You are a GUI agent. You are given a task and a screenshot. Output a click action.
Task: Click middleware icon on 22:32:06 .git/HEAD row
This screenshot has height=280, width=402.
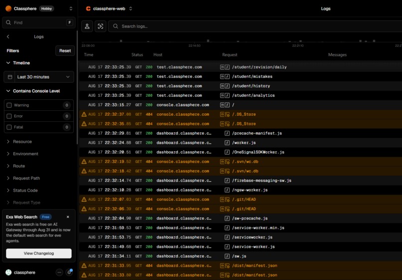point(222,209)
